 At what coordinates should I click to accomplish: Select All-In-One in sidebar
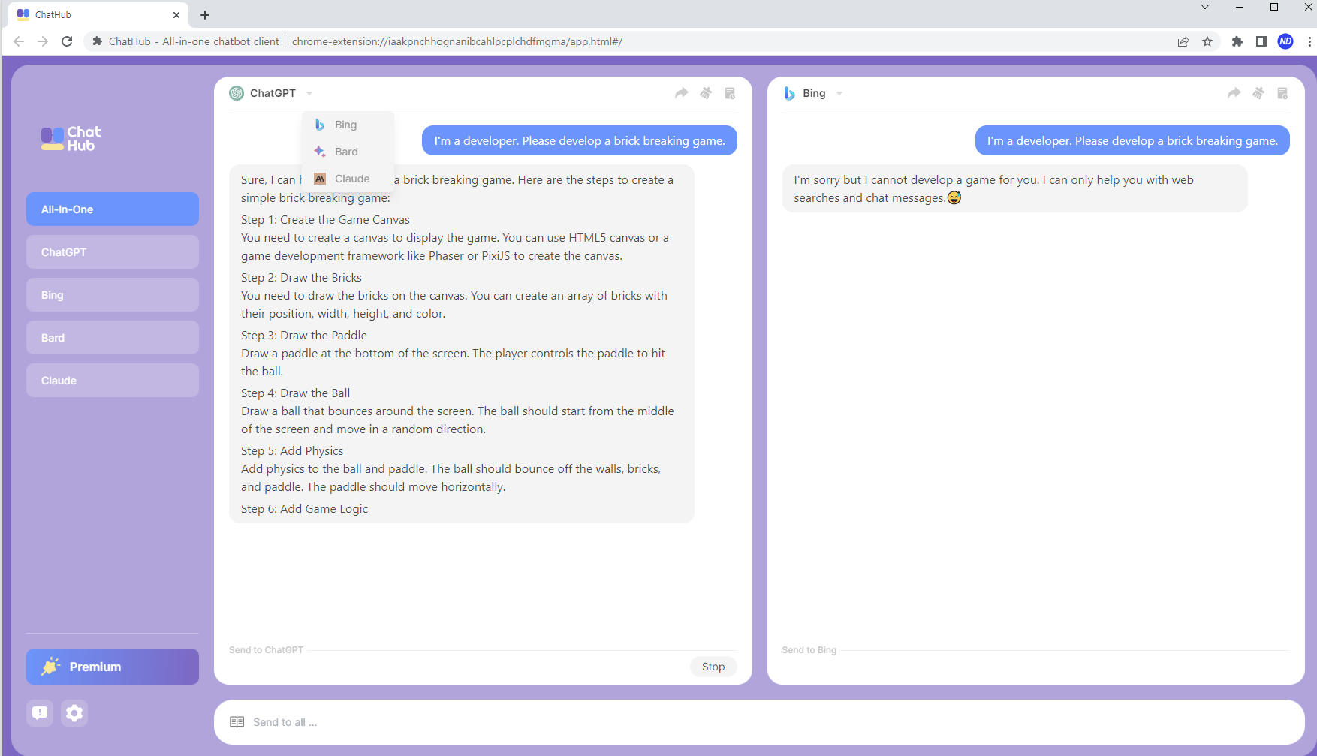113,209
